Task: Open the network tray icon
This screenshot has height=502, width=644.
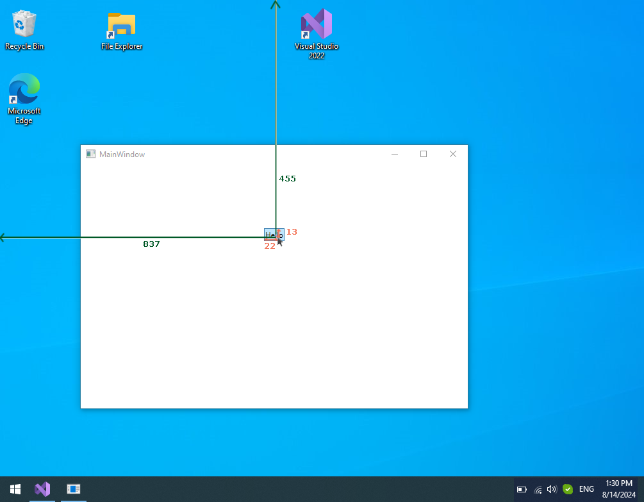Action: click(x=538, y=489)
